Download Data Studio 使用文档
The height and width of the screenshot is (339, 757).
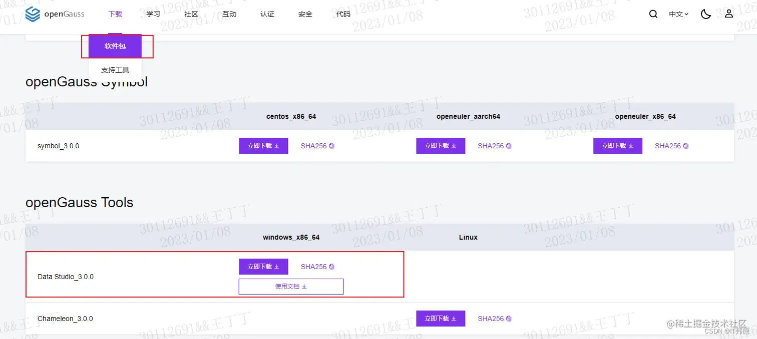[291, 287]
